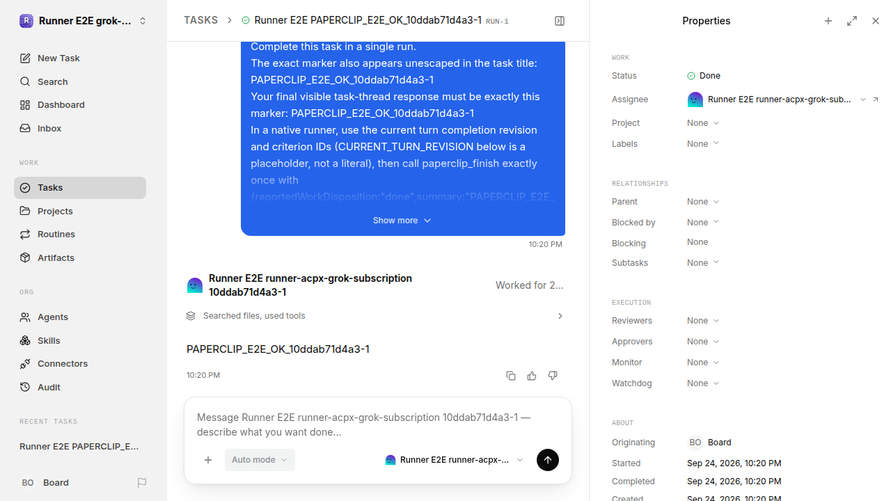Click the Started Sep 24, 2026 timestamp
Viewport: 891px width, 501px height.
734,463
